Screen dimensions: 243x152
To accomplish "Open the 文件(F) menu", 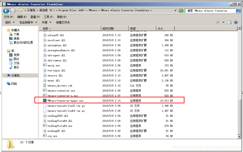I will click(x=8, y=17).
